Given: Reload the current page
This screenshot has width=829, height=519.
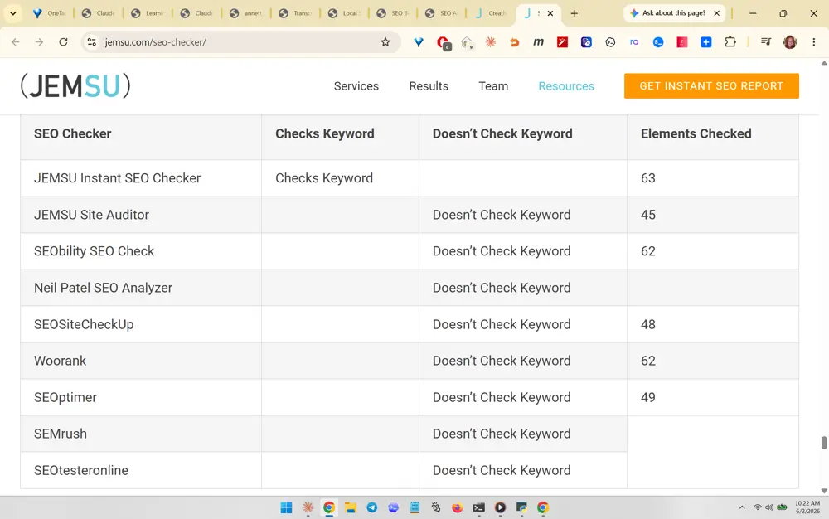Looking at the screenshot, I should [64, 42].
